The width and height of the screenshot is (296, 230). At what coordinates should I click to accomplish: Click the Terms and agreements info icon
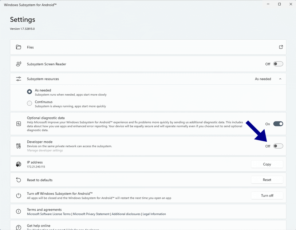coord(19,211)
